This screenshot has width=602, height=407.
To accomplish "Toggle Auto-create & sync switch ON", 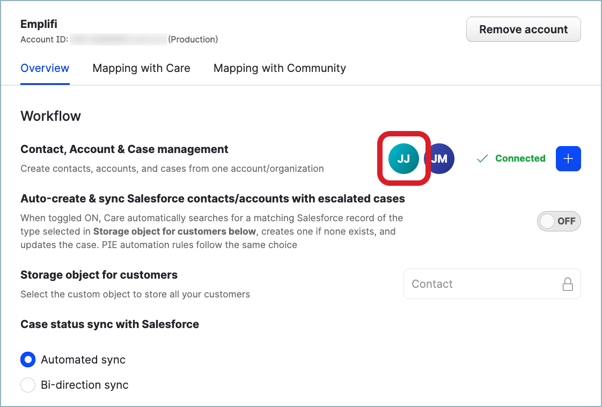I will [559, 221].
